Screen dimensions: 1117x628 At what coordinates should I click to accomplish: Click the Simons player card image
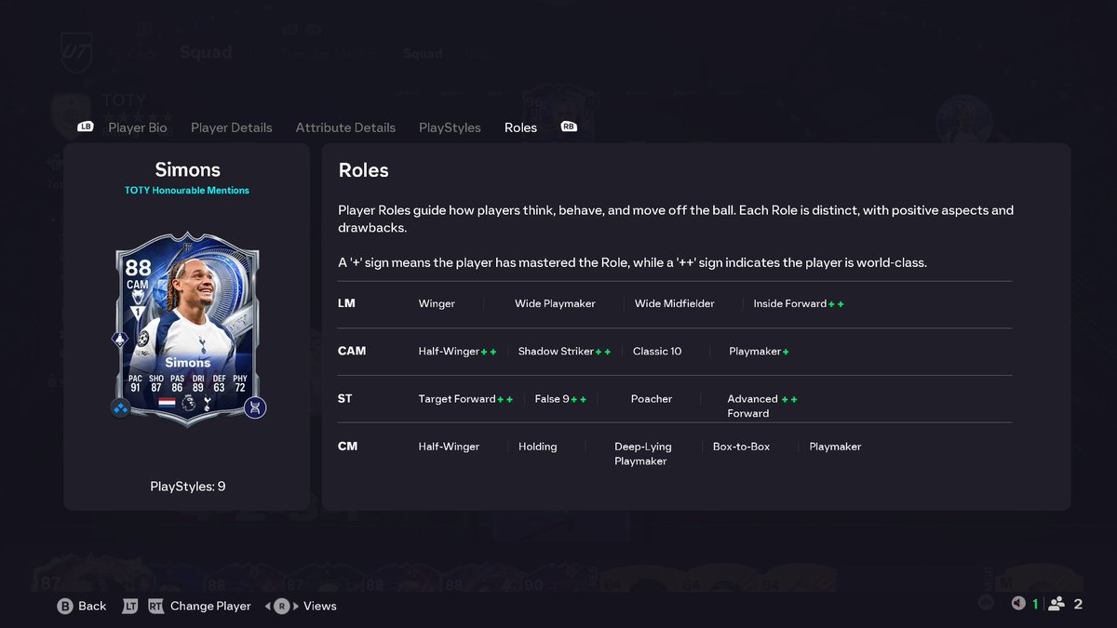187,330
